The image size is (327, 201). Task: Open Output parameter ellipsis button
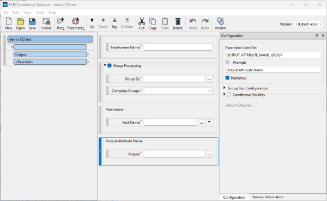click(209, 154)
